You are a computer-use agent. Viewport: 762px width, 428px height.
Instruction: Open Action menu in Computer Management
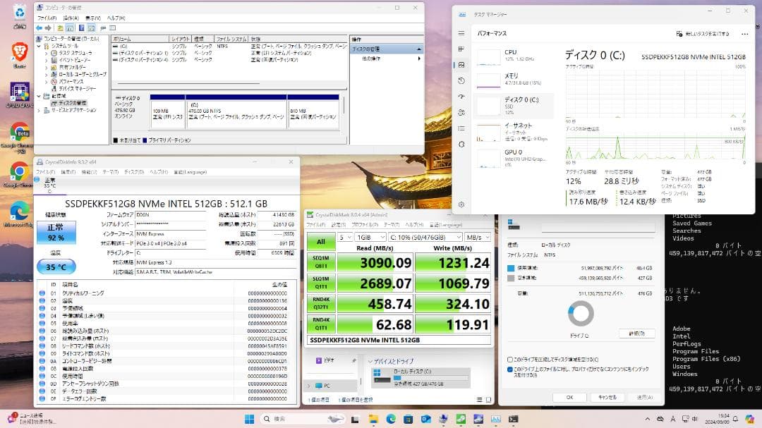pos(71,18)
